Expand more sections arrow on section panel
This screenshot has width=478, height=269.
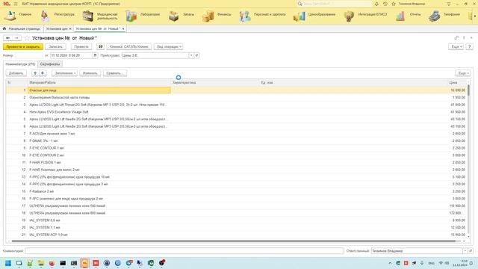(x=474, y=16)
